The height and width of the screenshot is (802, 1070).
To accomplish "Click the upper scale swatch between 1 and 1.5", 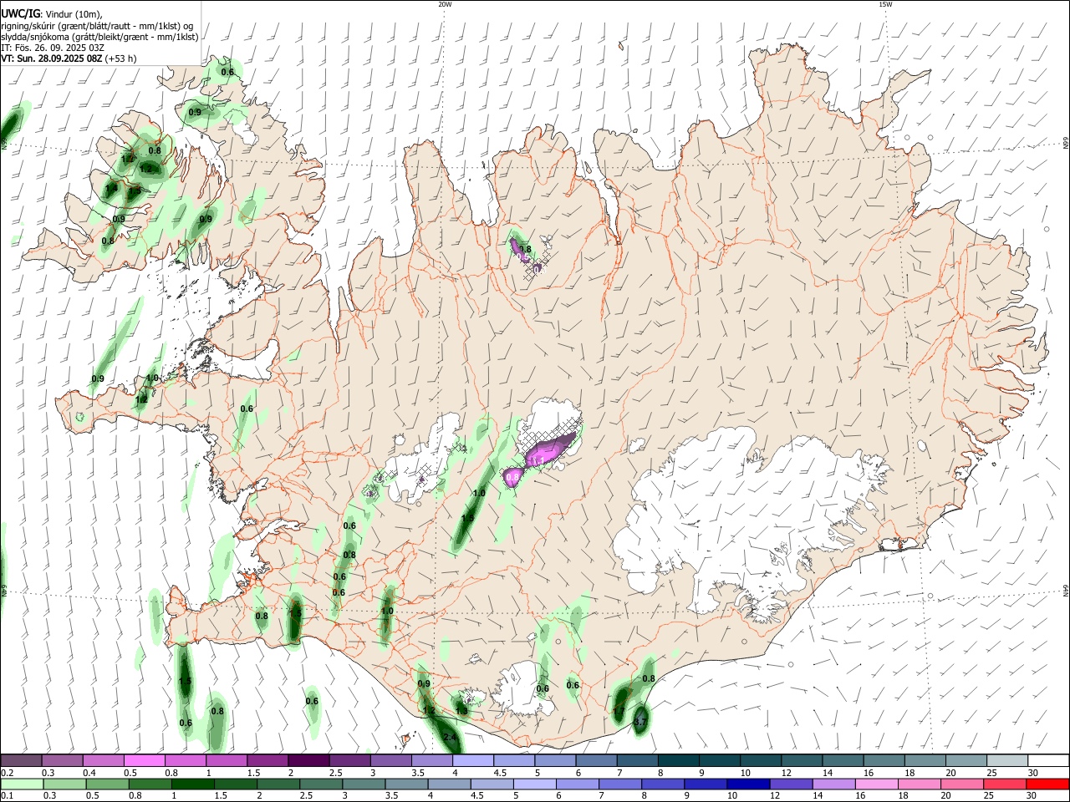I will [x=227, y=761].
